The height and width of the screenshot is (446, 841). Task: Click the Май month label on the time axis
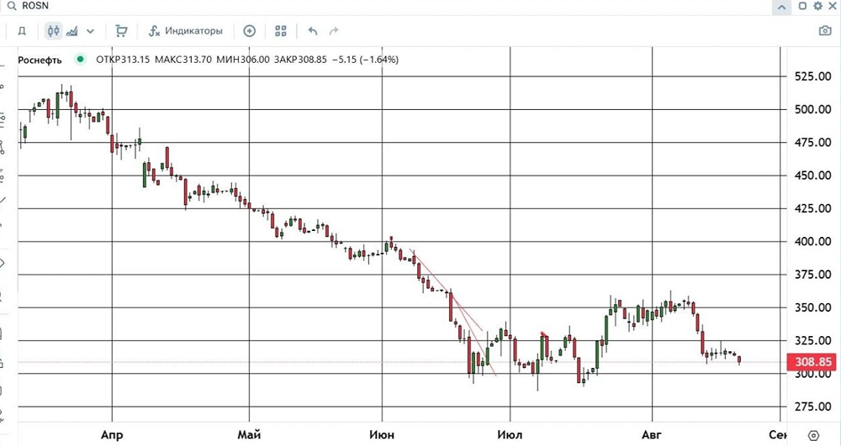pos(249,435)
